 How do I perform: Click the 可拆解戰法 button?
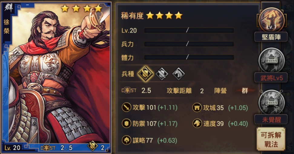pyautogui.click(x=271, y=139)
